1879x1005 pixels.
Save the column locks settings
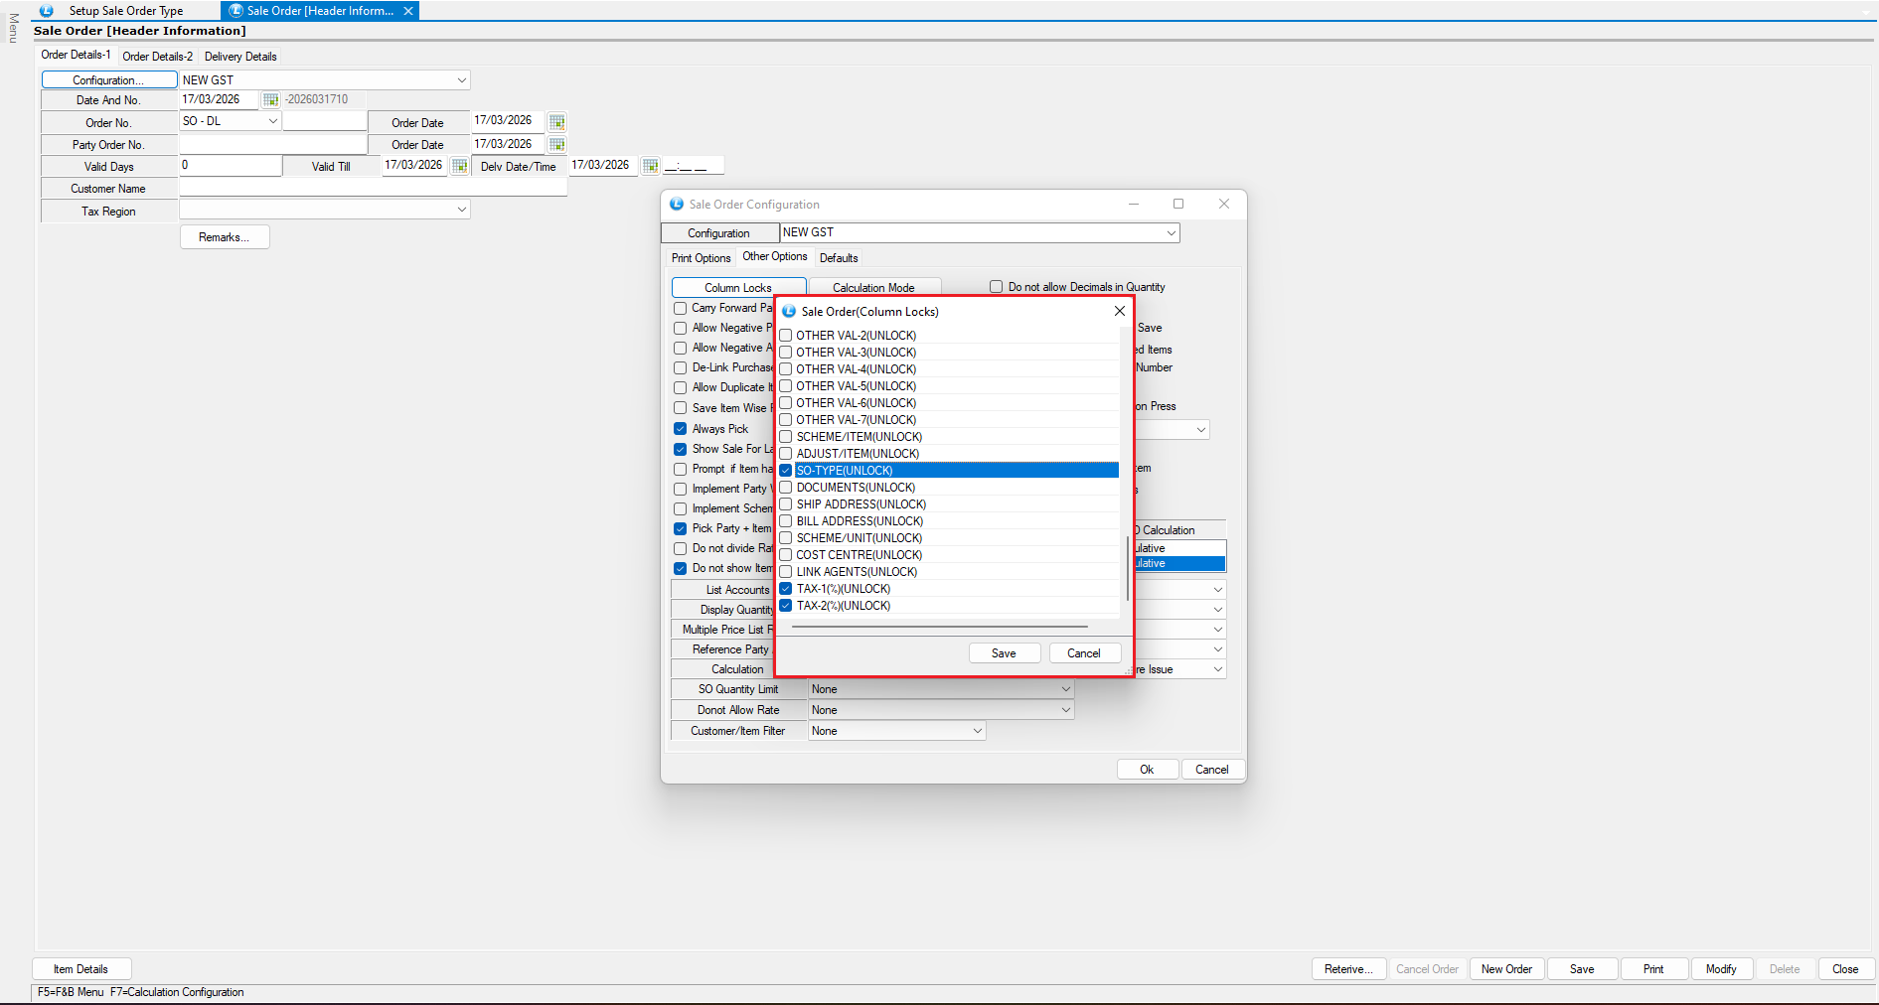pyautogui.click(x=1004, y=653)
